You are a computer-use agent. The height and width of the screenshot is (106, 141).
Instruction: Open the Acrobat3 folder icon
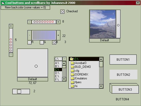click(72, 63)
